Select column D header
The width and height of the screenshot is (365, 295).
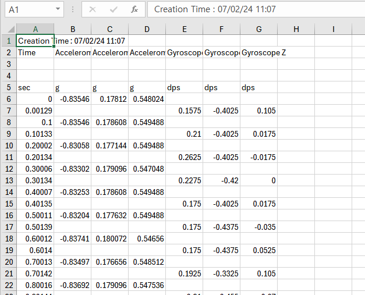[147, 29]
